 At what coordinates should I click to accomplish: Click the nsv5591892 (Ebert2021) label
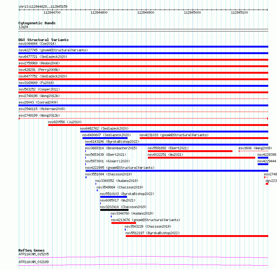pos(168,148)
